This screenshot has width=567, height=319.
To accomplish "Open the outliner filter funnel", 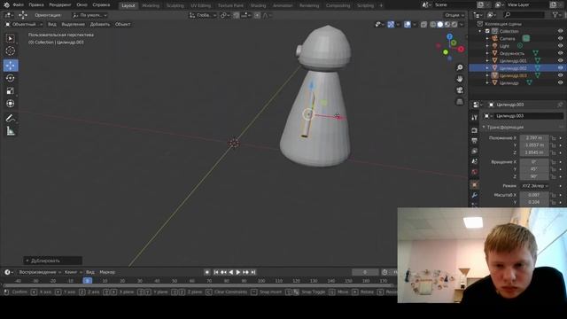I will [x=555, y=15].
